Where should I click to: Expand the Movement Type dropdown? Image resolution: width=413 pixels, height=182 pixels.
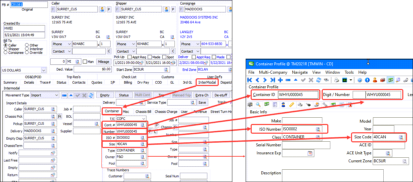pos(56,95)
